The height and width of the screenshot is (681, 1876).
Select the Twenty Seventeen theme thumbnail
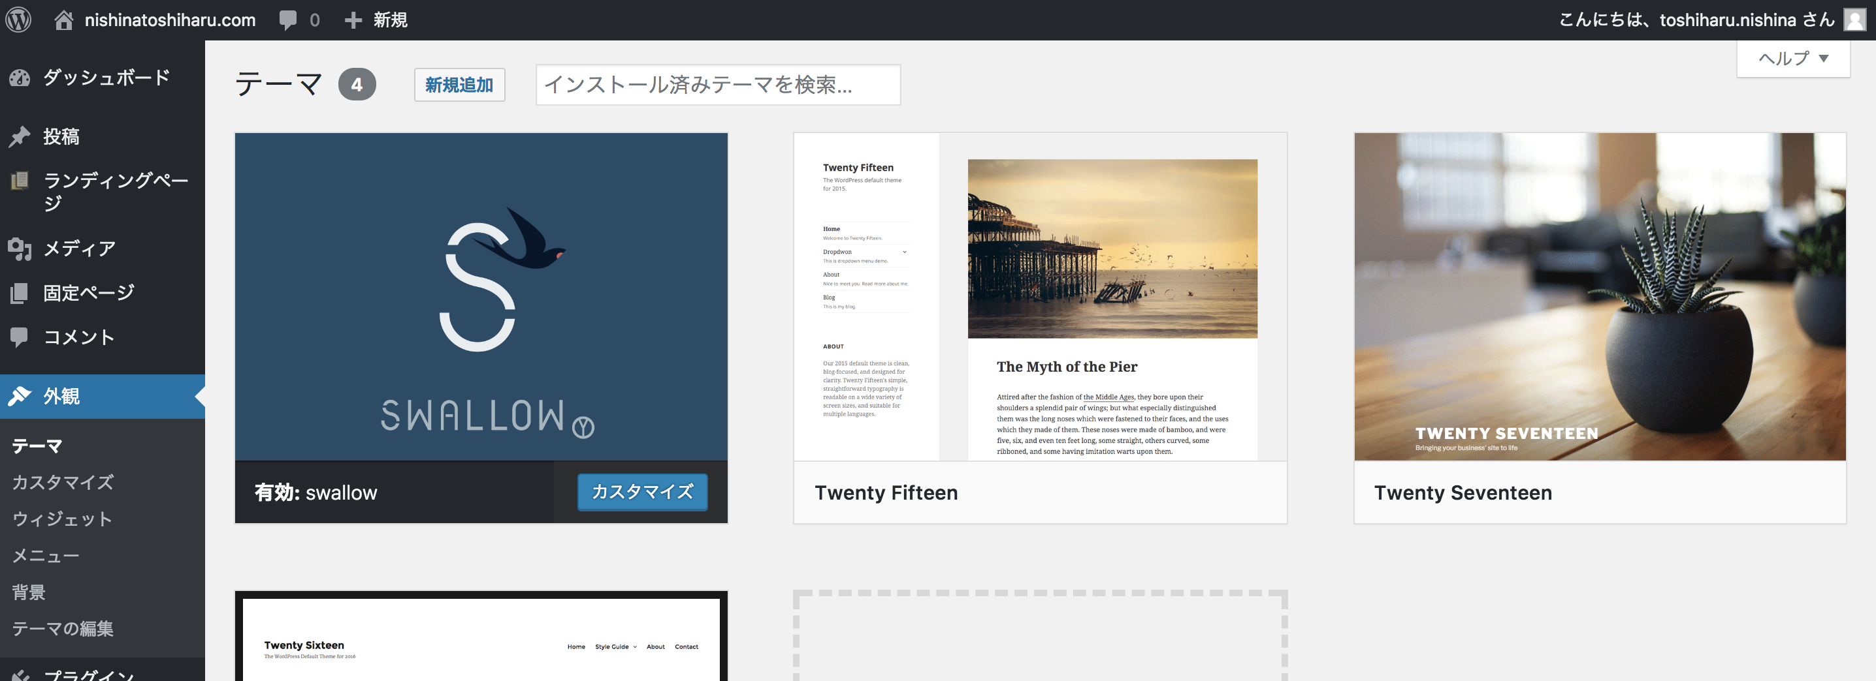[1599, 297]
